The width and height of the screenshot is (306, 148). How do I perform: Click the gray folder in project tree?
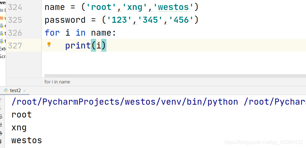pos(2,10)
